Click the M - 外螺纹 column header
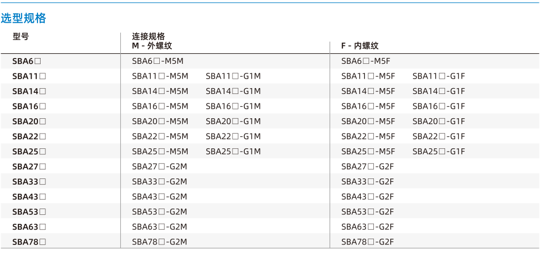Screen dimensions: 540x255 [x=152, y=46]
